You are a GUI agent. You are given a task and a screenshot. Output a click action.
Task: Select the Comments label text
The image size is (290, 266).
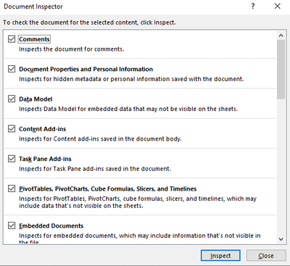coord(34,39)
